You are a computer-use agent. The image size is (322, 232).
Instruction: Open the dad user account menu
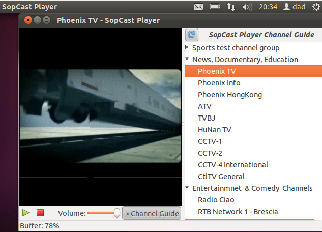pyautogui.click(x=294, y=7)
